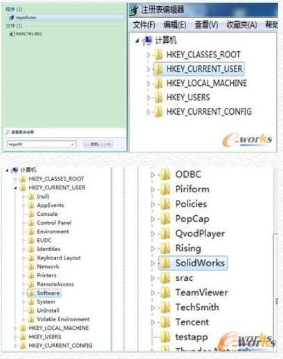Select the Tencent key

192,322
